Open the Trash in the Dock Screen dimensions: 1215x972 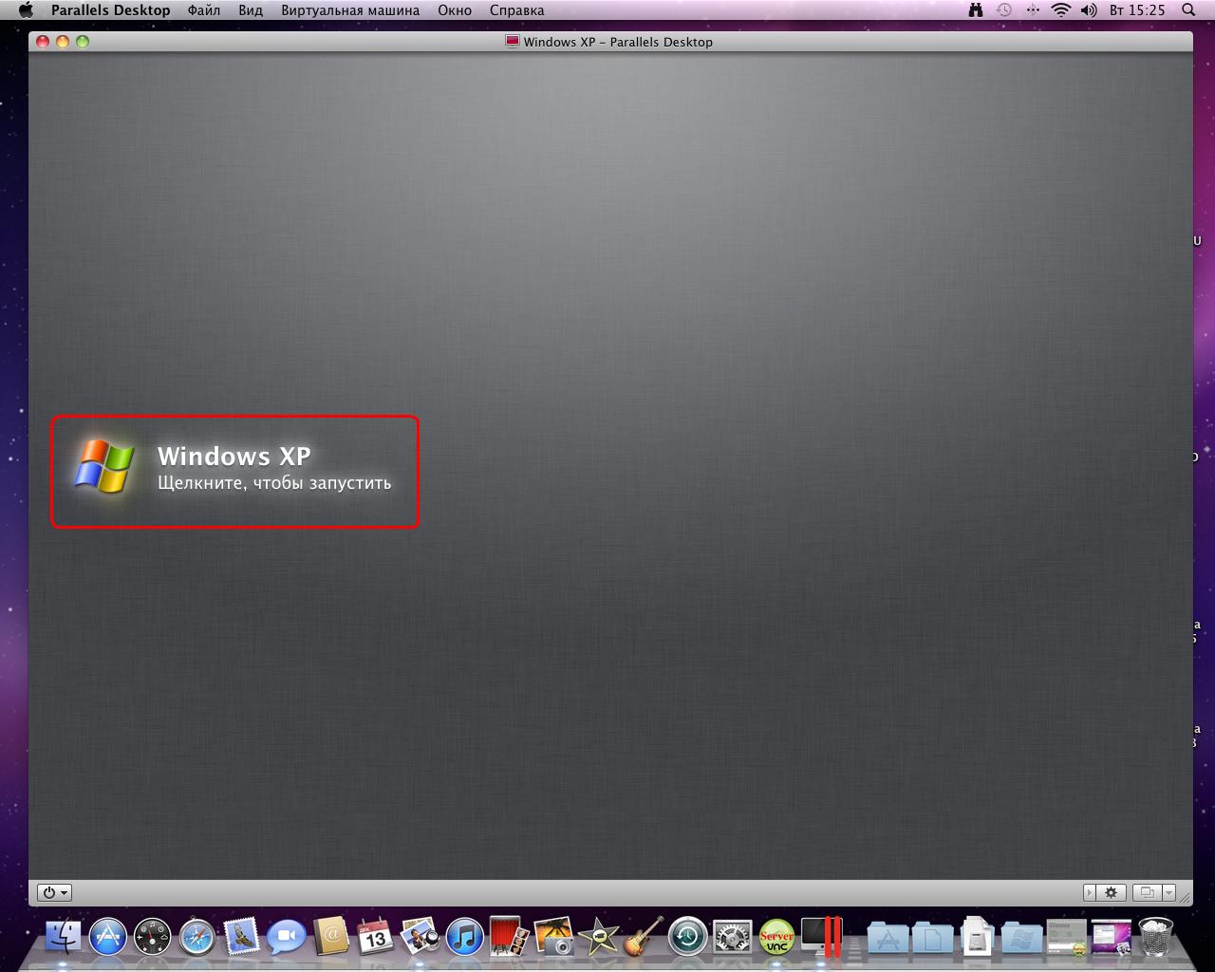point(1155,936)
